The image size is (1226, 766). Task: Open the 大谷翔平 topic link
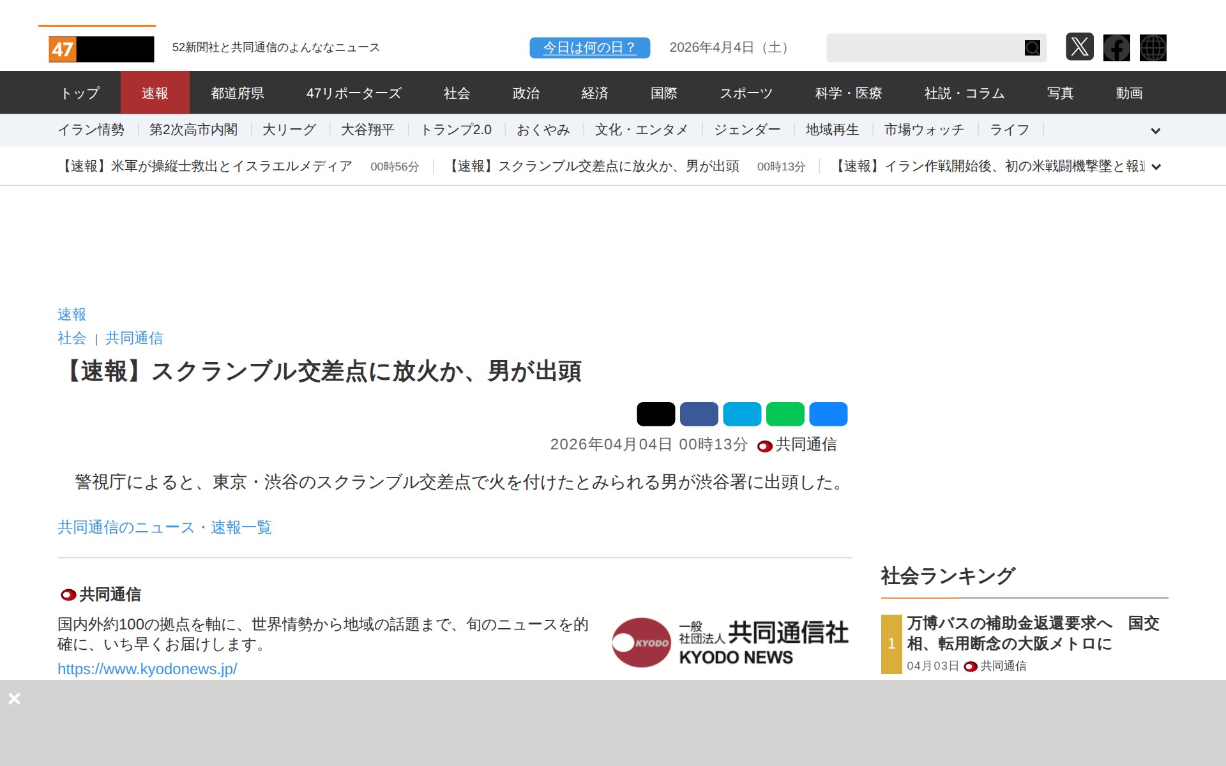[x=367, y=130]
